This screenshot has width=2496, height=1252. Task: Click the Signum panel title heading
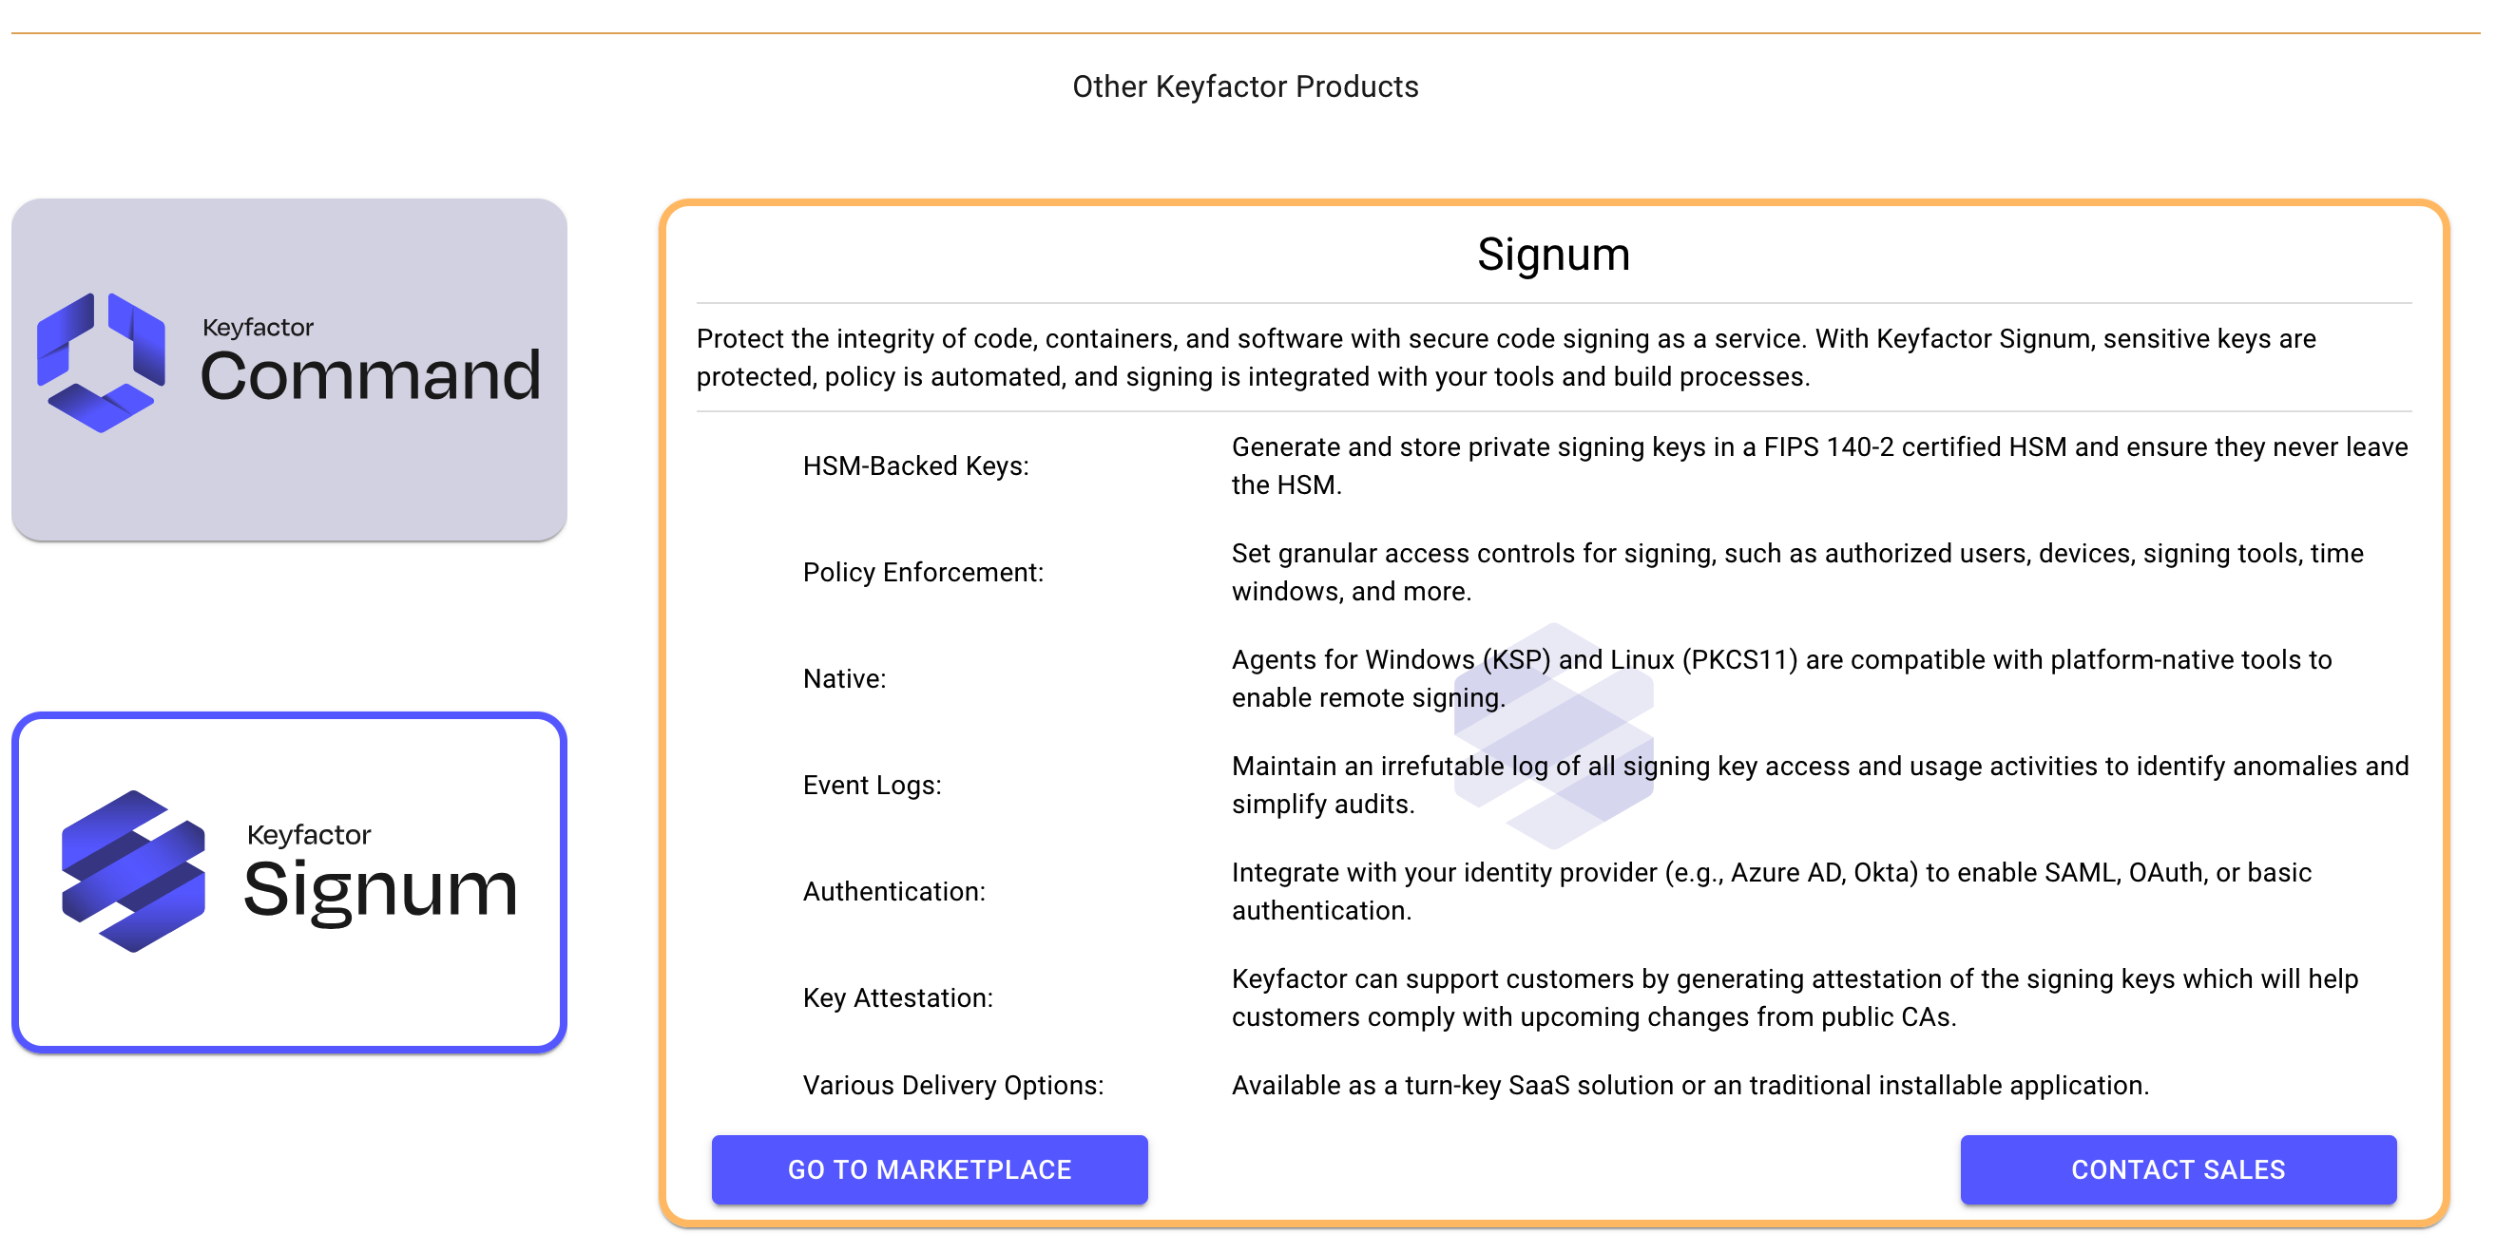1553,255
